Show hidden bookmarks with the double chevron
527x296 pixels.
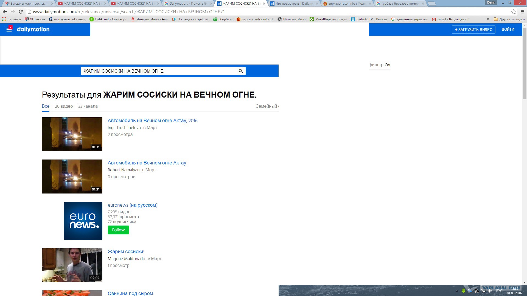pyautogui.click(x=488, y=19)
